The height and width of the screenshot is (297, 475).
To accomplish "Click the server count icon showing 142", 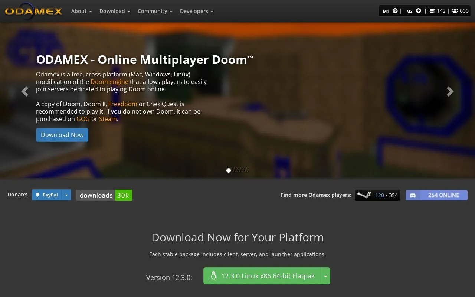I will pos(432,11).
